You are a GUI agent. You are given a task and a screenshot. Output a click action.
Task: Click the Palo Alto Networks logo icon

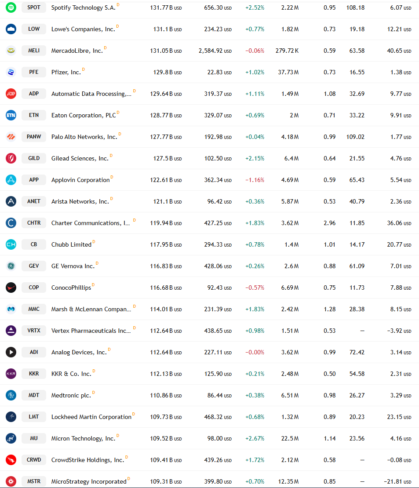point(11,137)
